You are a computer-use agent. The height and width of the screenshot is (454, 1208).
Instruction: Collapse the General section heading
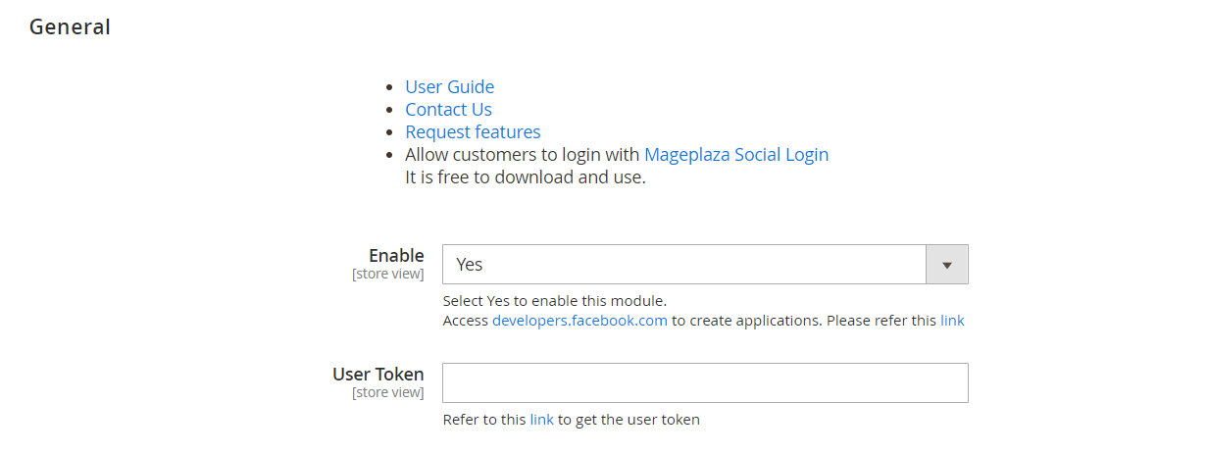tap(70, 27)
